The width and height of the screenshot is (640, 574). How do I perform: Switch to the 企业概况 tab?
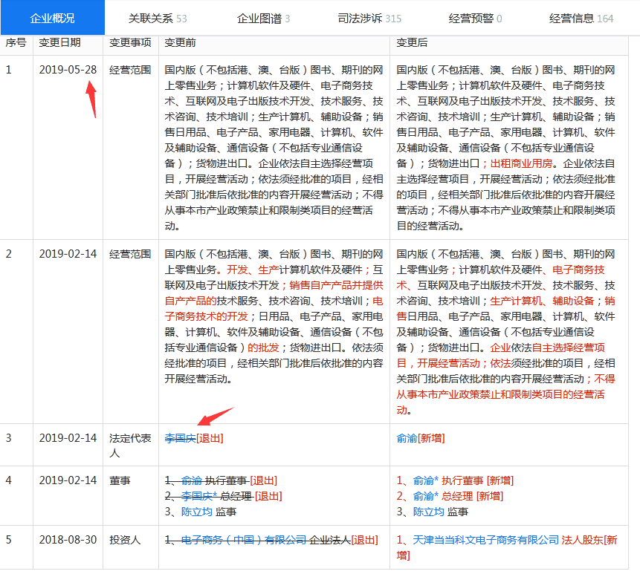tap(52, 17)
